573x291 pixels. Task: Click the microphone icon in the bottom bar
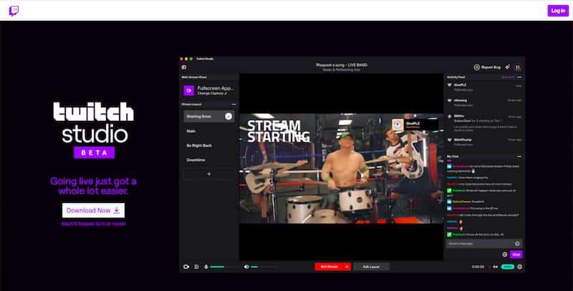pos(206,267)
